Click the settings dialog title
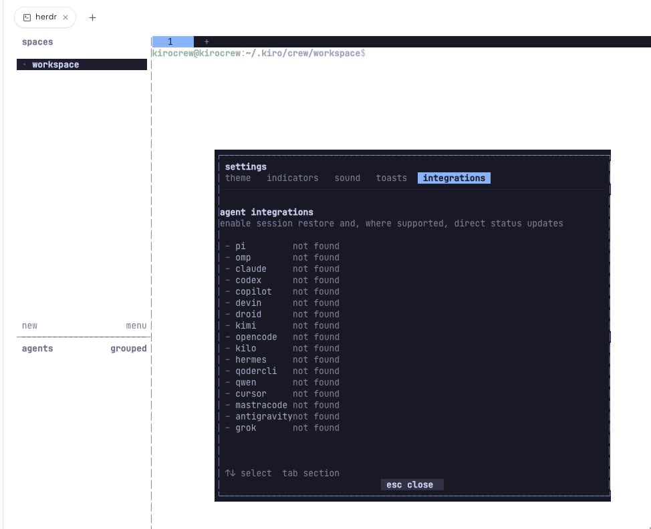651x529 pixels. (246, 167)
